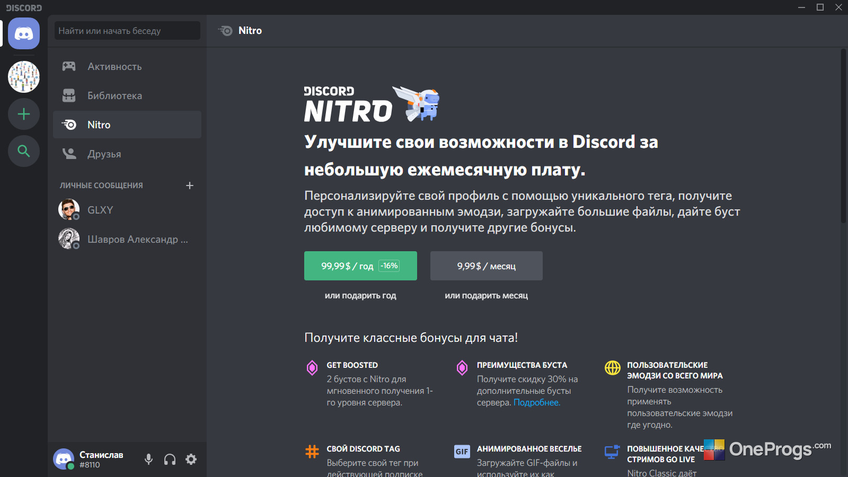Click the Активность gamepad icon
The width and height of the screenshot is (848, 477).
coord(69,66)
